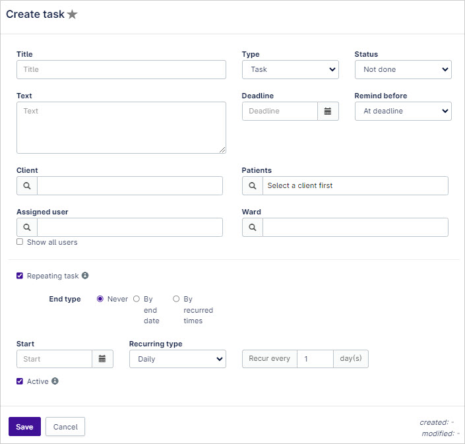The height and width of the screenshot is (444, 465).
Task: Open the Deadline calendar picker
Action: [328, 111]
